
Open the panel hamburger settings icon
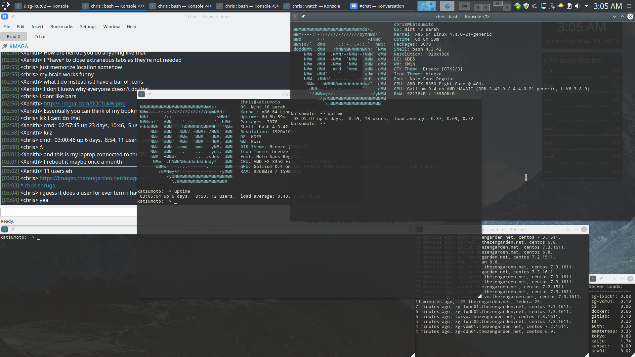pos(629,6)
